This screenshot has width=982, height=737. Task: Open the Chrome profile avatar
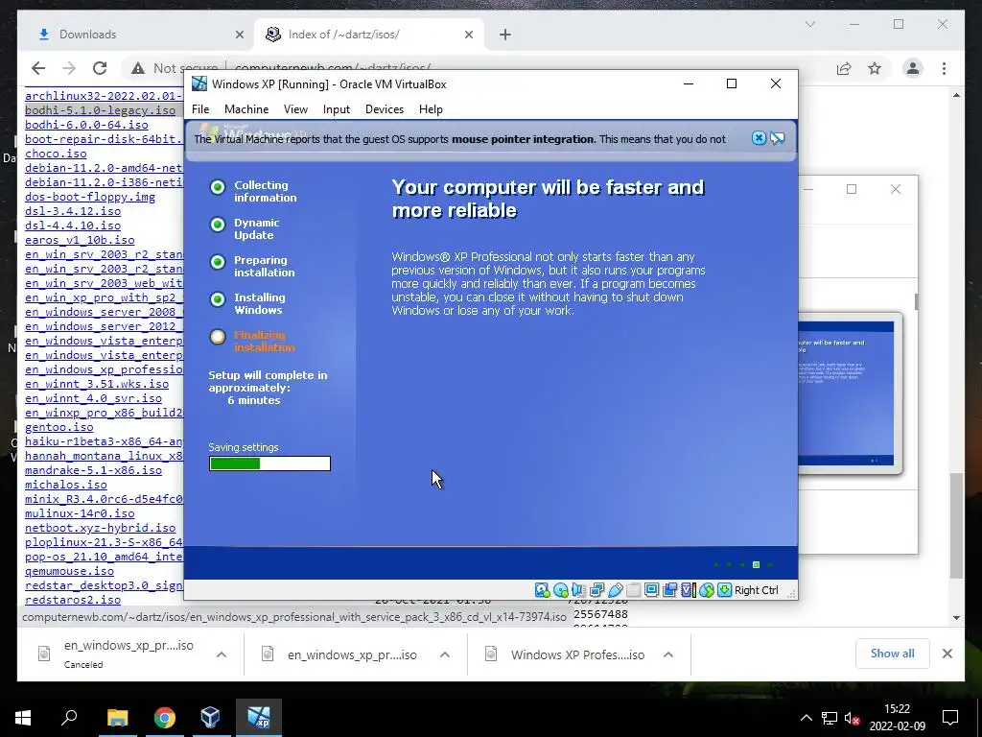pyautogui.click(x=913, y=68)
